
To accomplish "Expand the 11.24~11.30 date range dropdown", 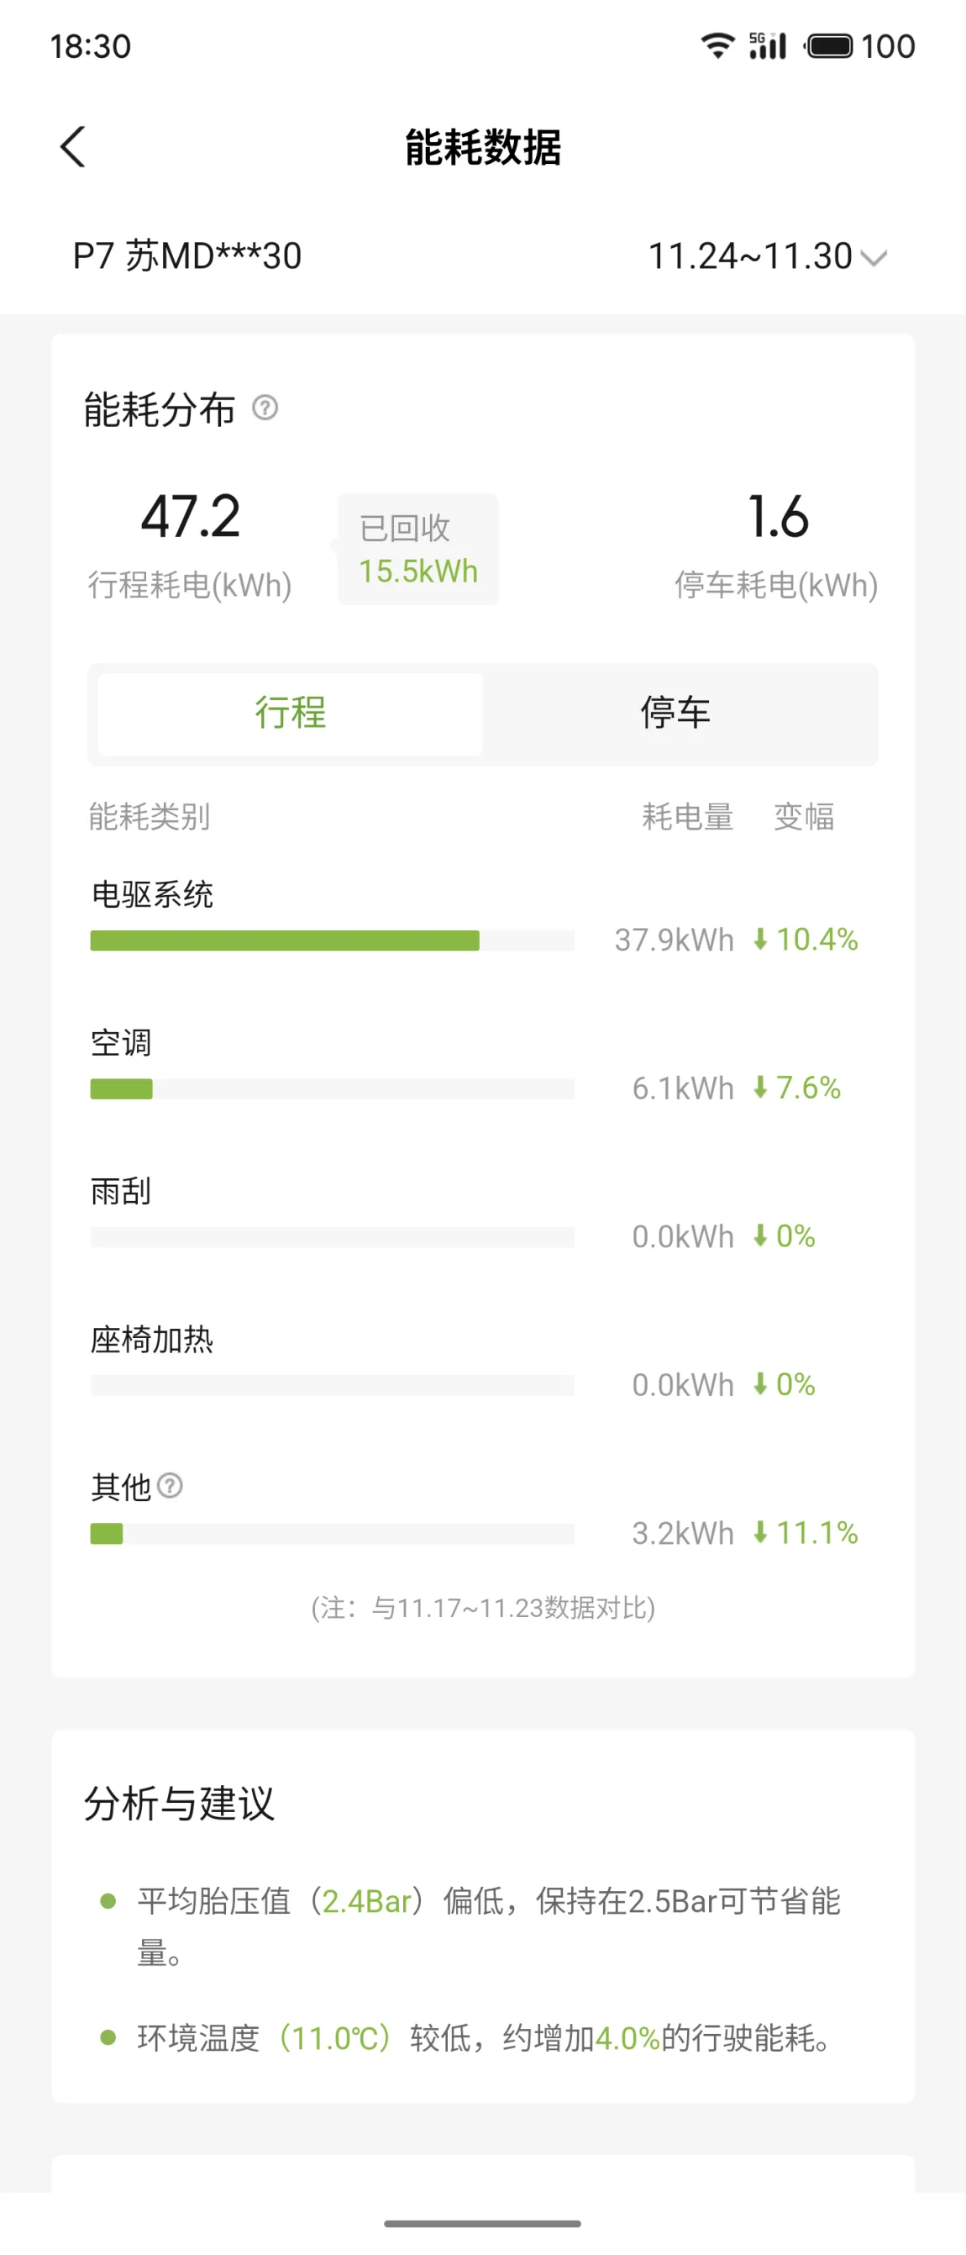I will 750,256.
